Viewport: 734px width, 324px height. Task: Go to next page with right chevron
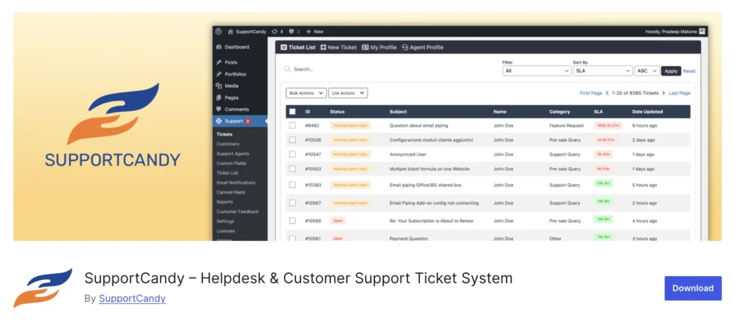pyautogui.click(x=663, y=94)
